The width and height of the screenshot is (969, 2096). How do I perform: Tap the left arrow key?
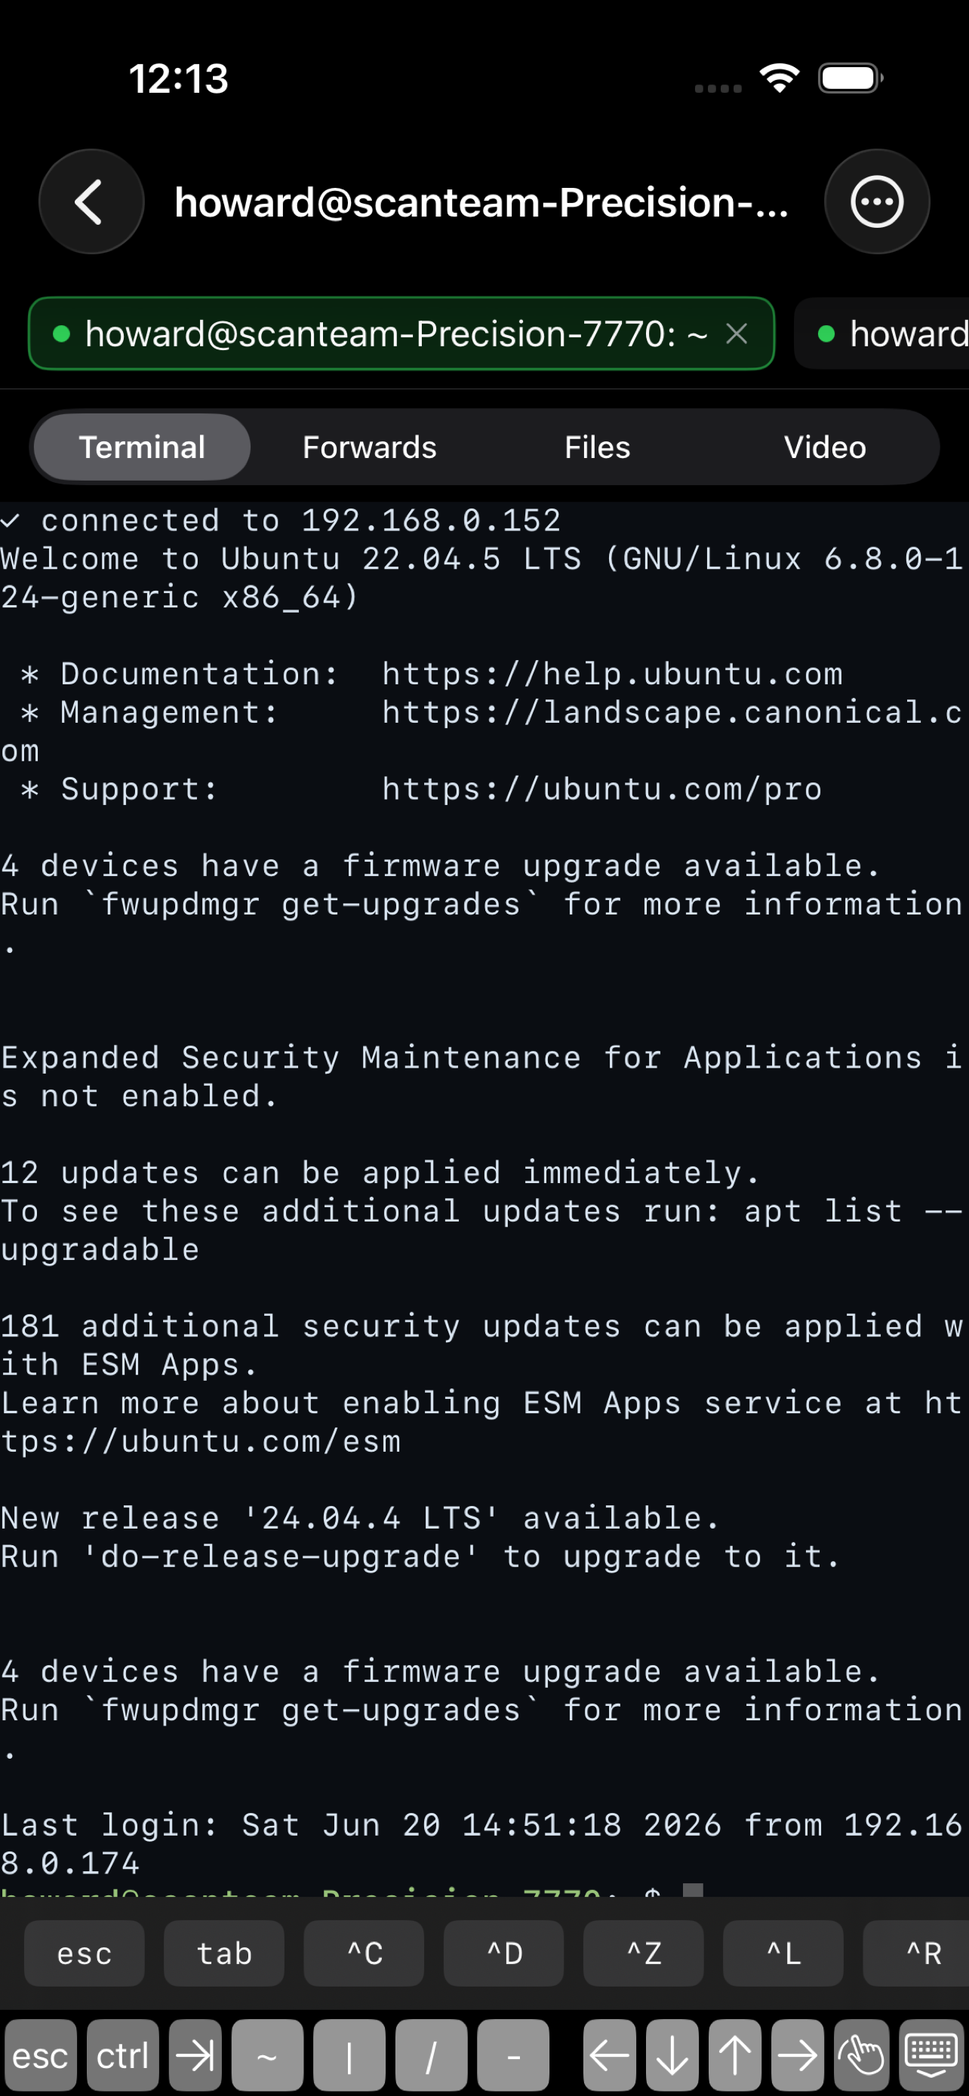[x=609, y=2055]
